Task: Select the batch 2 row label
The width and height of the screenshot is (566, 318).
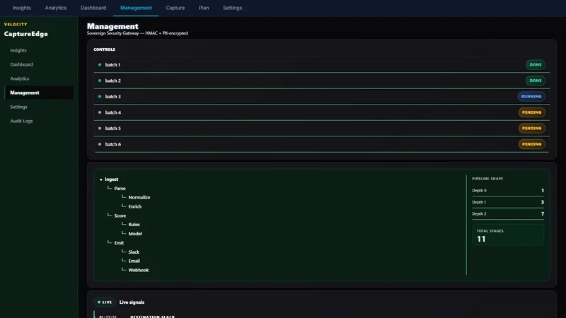Action: click(113, 81)
